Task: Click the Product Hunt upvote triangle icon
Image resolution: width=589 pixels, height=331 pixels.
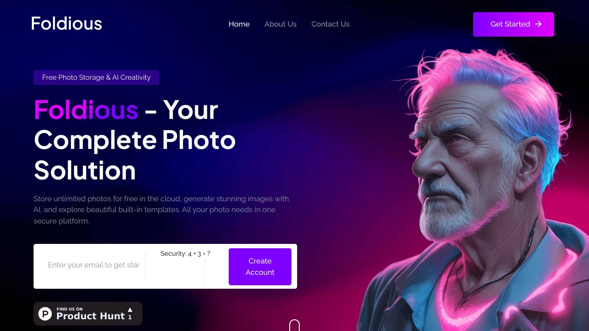Action: [130, 310]
